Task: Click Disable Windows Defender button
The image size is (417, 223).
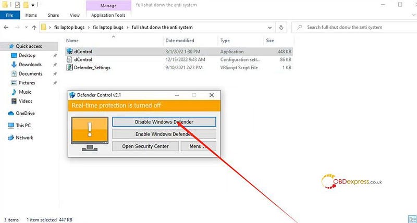Action: click(164, 122)
